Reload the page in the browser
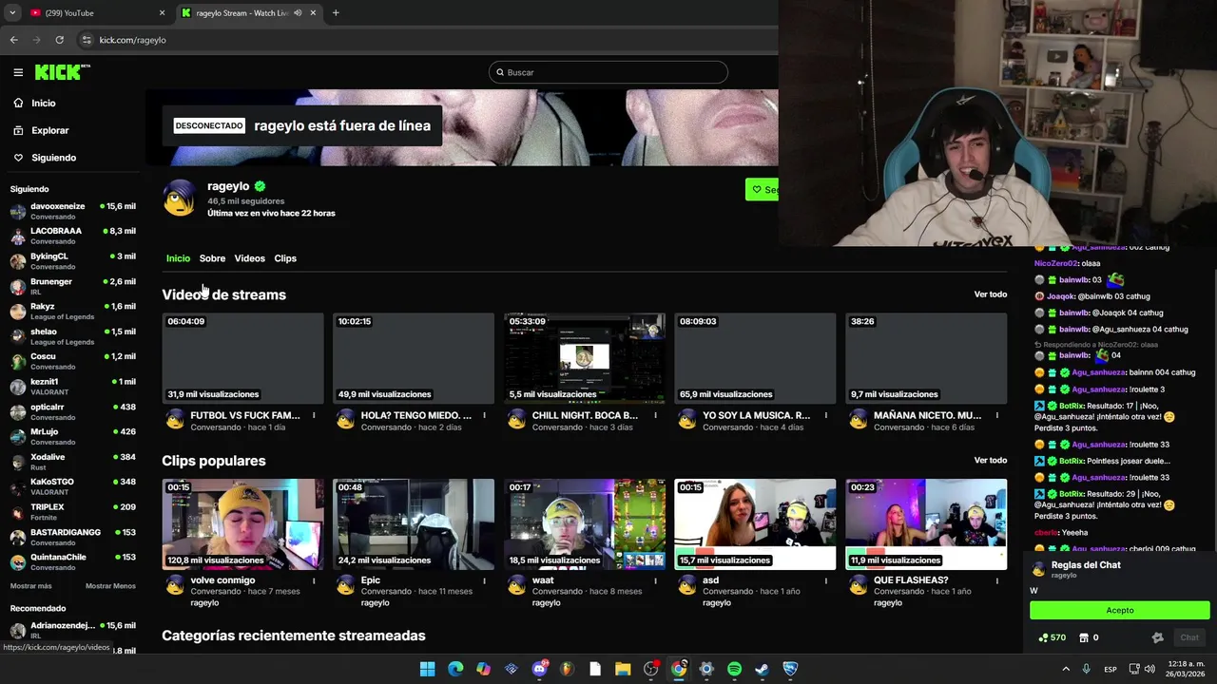Image resolution: width=1217 pixels, height=684 pixels. tap(59, 40)
